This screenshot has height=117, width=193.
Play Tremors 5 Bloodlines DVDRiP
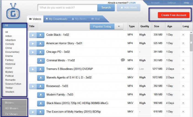33,69
